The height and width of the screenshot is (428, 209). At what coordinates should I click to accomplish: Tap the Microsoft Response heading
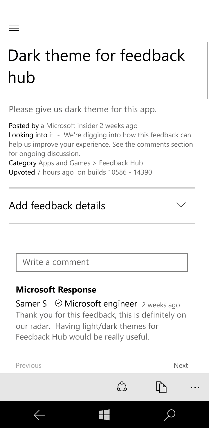(56, 290)
